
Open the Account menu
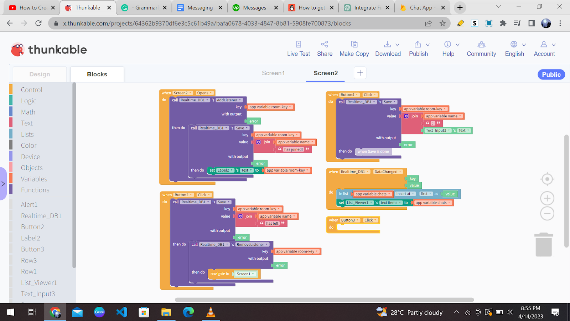(x=544, y=49)
